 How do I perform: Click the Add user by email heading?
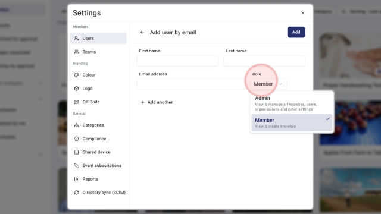point(173,32)
